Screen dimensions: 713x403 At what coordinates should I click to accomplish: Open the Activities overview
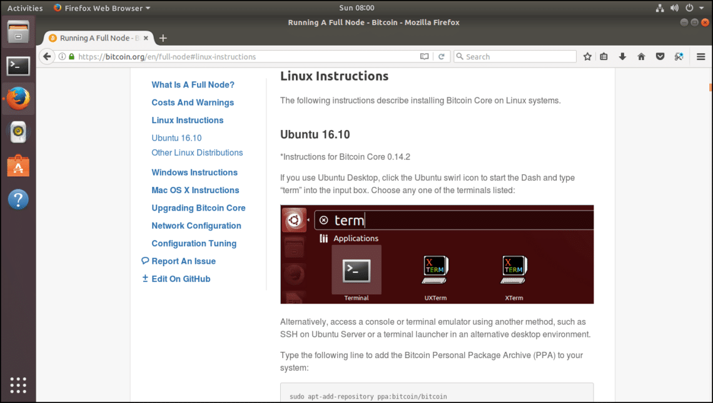click(25, 8)
